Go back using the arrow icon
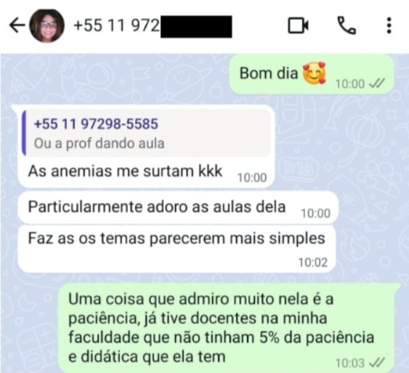 click(x=17, y=25)
